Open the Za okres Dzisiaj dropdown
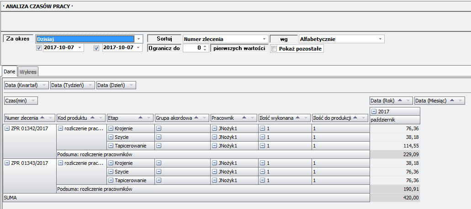This screenshot has height=209, width=471. click(x=139, y=39)
